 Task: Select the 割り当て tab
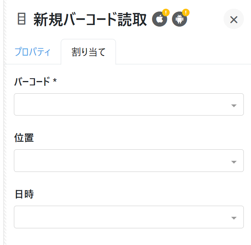pos(89,52)
